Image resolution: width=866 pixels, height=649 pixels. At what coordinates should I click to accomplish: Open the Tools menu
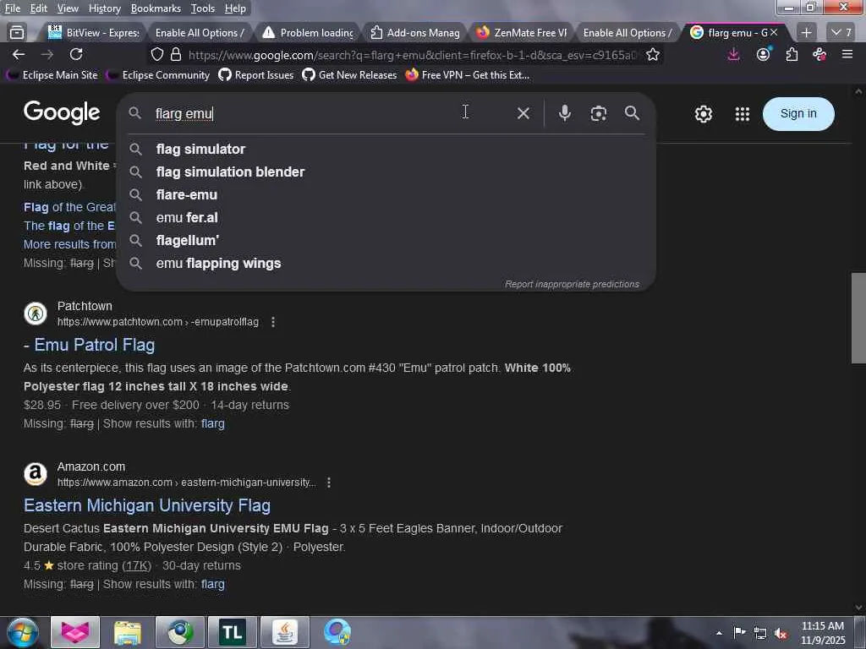pyautogui.click(x=203, y=8)
